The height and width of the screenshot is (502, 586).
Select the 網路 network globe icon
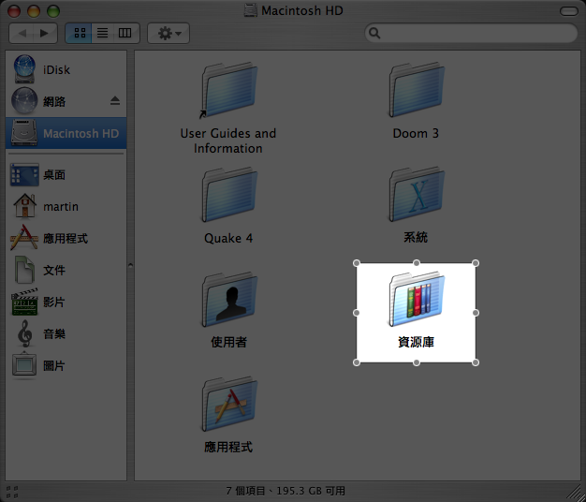pos(24,101)
